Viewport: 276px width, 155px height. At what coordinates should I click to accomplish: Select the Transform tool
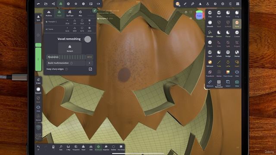pos(210,74)
